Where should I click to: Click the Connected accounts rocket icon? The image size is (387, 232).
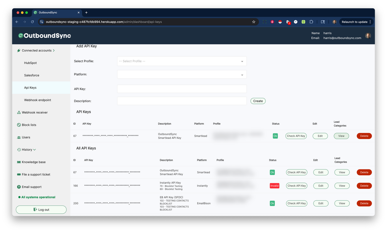tap(19, 50)
